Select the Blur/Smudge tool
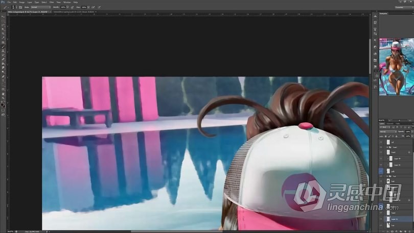This screenshot has height=233, width=414. point(3,68)
